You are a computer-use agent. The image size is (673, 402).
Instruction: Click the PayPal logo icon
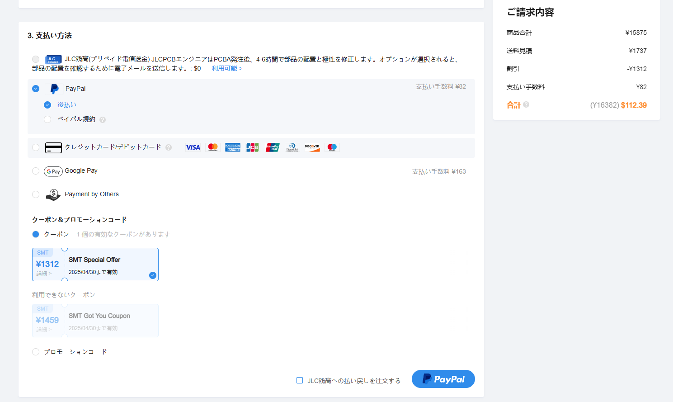coord(54,89)
